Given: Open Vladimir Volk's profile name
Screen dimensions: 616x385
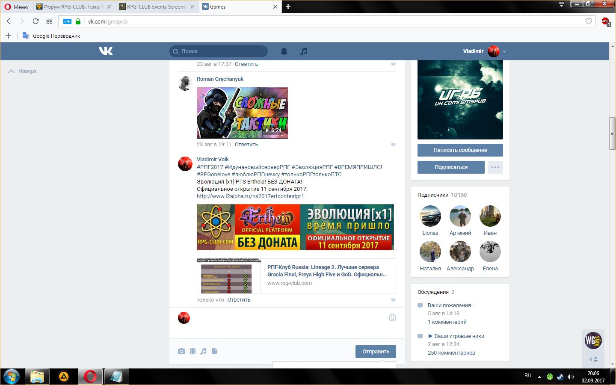Looking at the screenshot, I should 213,160.
